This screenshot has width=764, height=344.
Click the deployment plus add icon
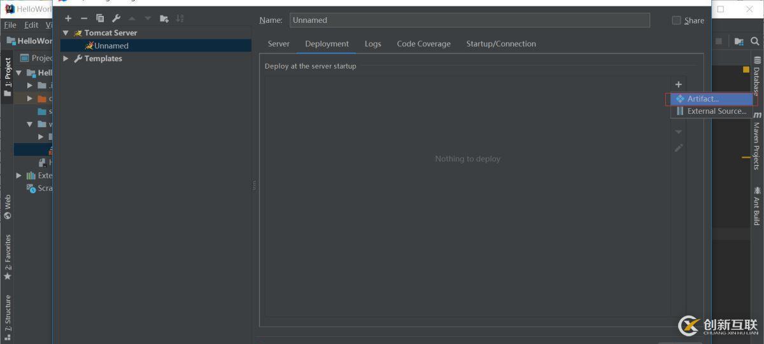click(x=679, y=84)
